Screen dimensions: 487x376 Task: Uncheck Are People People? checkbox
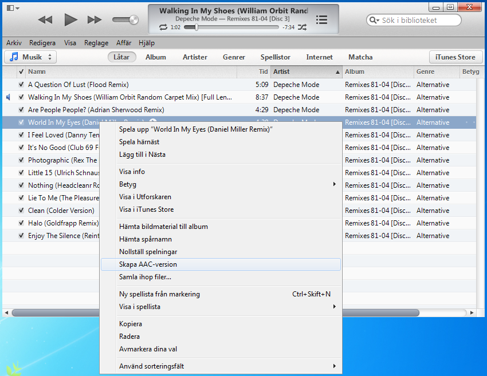click(x=21, y=109)
